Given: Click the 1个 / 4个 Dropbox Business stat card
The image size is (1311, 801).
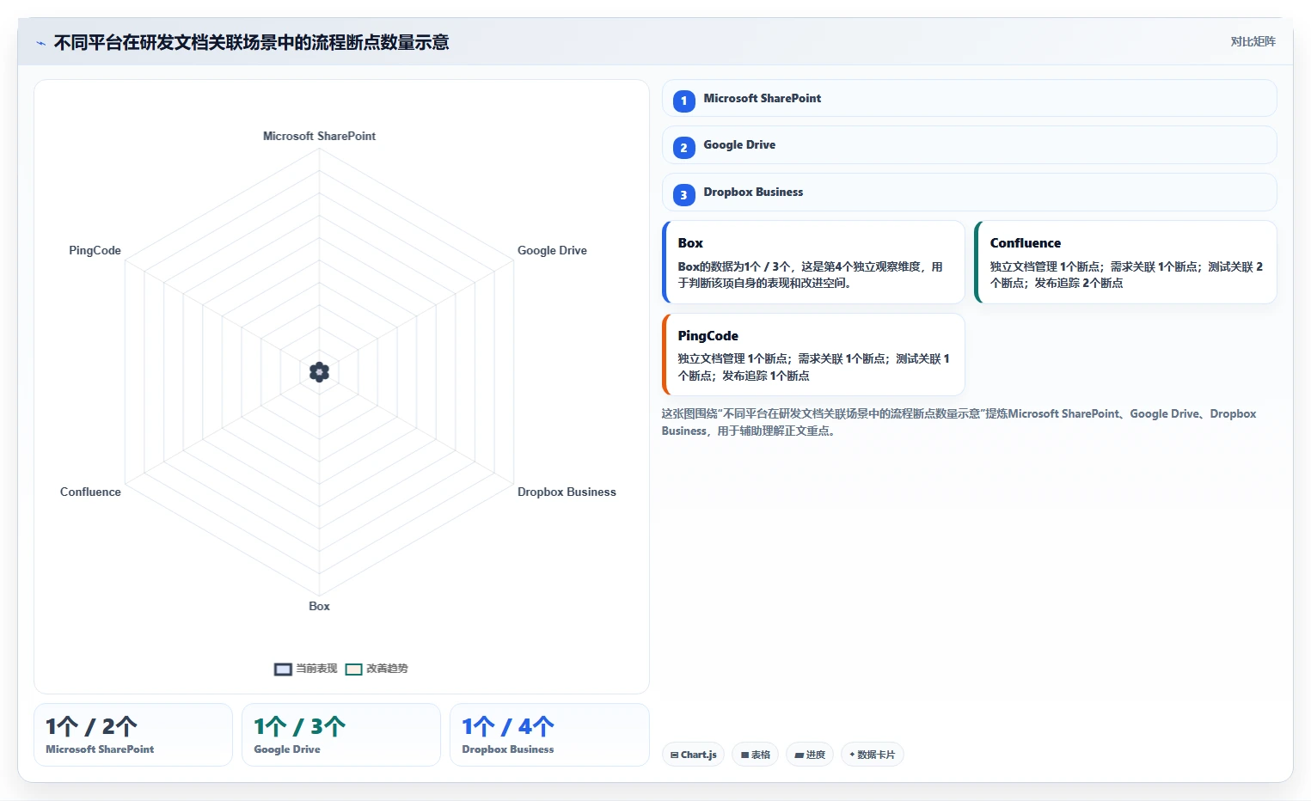Looking at the screenshot, I should pos(549,735).
